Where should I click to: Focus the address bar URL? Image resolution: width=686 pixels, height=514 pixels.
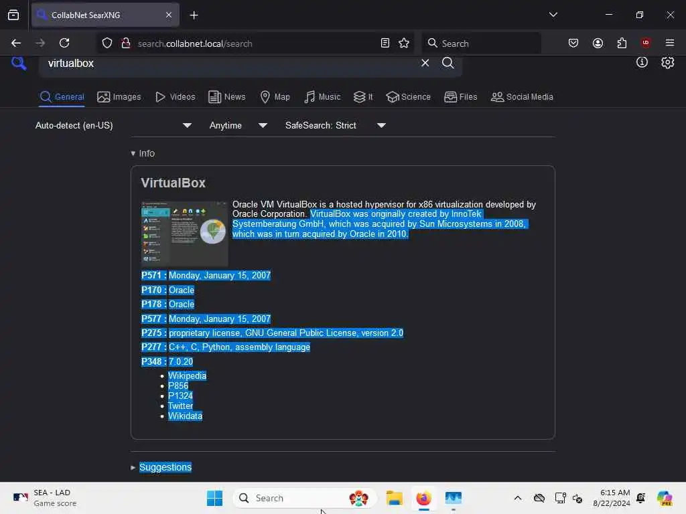tap(256, 44)
